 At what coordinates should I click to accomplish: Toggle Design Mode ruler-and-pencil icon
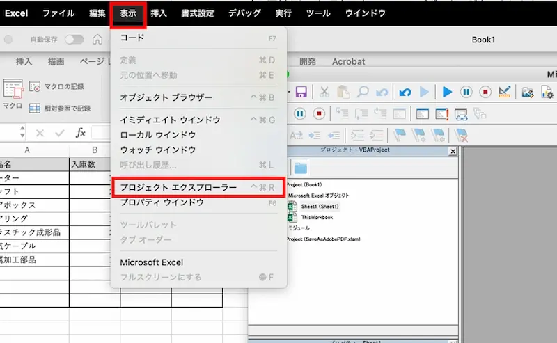point(504,92)
